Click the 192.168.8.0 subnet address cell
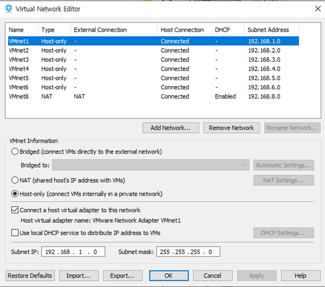325x287 pixels. (264, 96)
